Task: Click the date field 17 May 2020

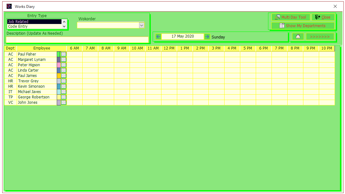Action: pos(183,36)
